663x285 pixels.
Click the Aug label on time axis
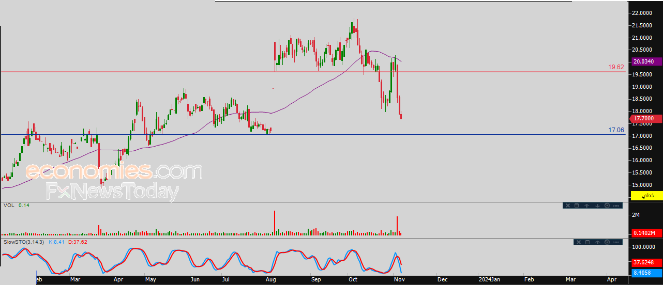pyautogui.click(x=270, y=279)
